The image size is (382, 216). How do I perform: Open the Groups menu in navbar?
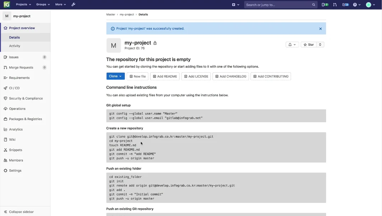(x=43, y=5)
